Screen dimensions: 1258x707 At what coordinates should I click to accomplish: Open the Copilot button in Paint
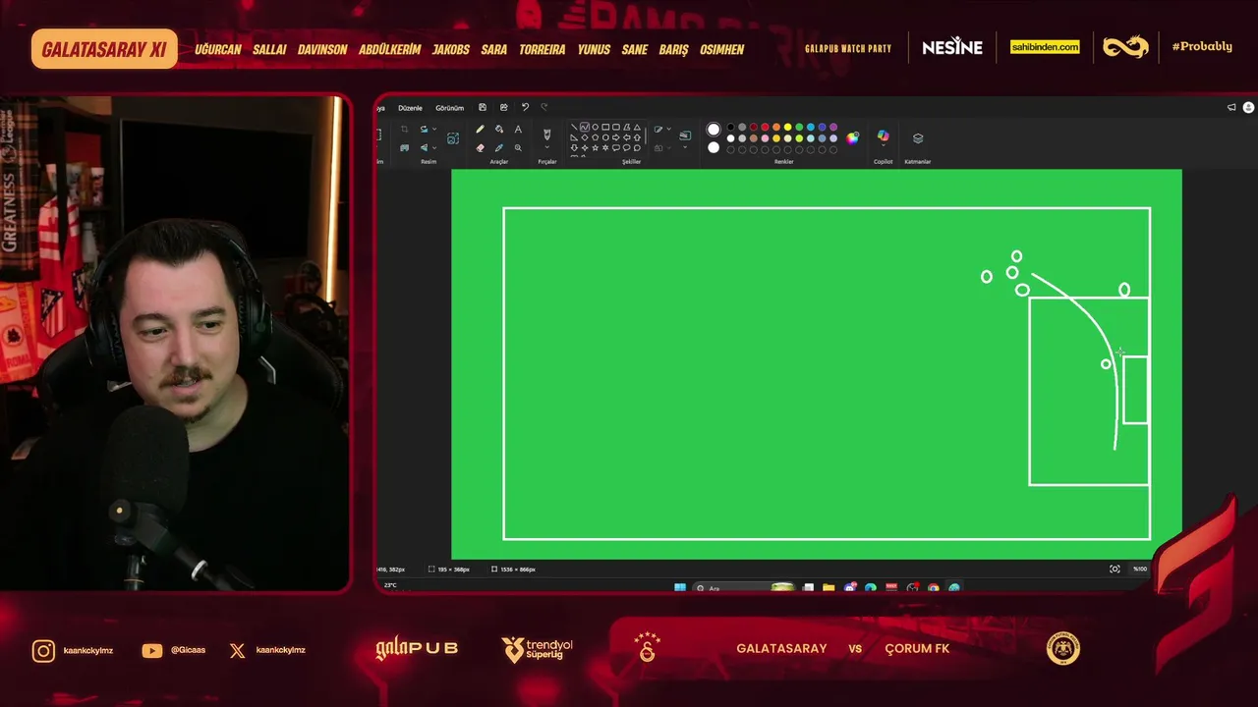[883, 136]
